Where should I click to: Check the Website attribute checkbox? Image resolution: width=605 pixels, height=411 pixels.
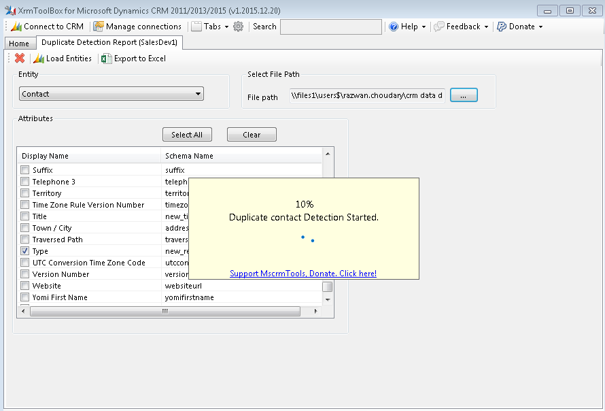pos(25,286)
